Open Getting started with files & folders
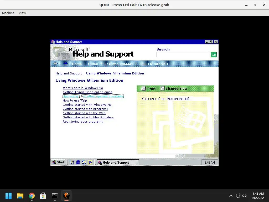The image size is (269, 202). click(88, 117)
